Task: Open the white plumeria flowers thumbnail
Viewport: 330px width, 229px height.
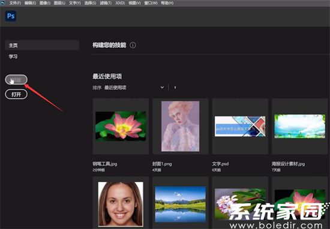Action: pyautogui.click(x=240, y=203)
